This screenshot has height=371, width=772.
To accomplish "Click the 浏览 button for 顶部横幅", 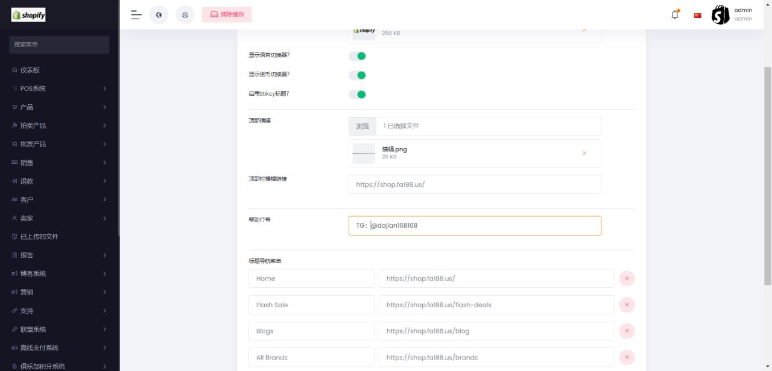I will (x=362, y=126).
